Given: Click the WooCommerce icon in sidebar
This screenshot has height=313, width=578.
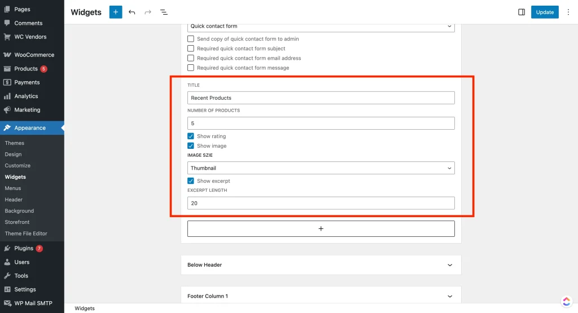Looking at the screenshot, I should coord(7,55).
